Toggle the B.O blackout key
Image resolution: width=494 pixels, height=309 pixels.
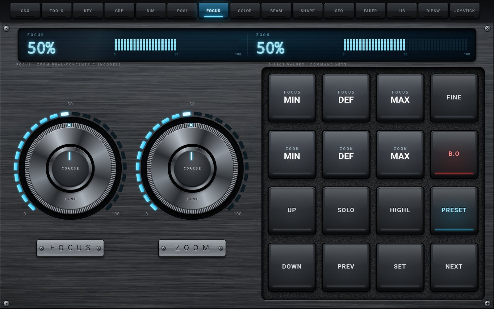454,154
